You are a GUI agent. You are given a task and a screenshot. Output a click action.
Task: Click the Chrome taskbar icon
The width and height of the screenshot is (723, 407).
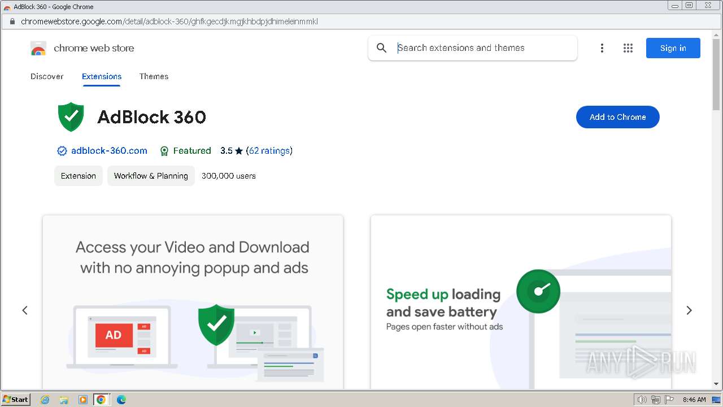[x=101, y=400]
